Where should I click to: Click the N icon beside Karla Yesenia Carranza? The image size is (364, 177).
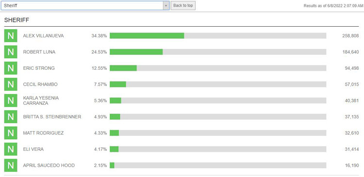(x=11, y=100)
